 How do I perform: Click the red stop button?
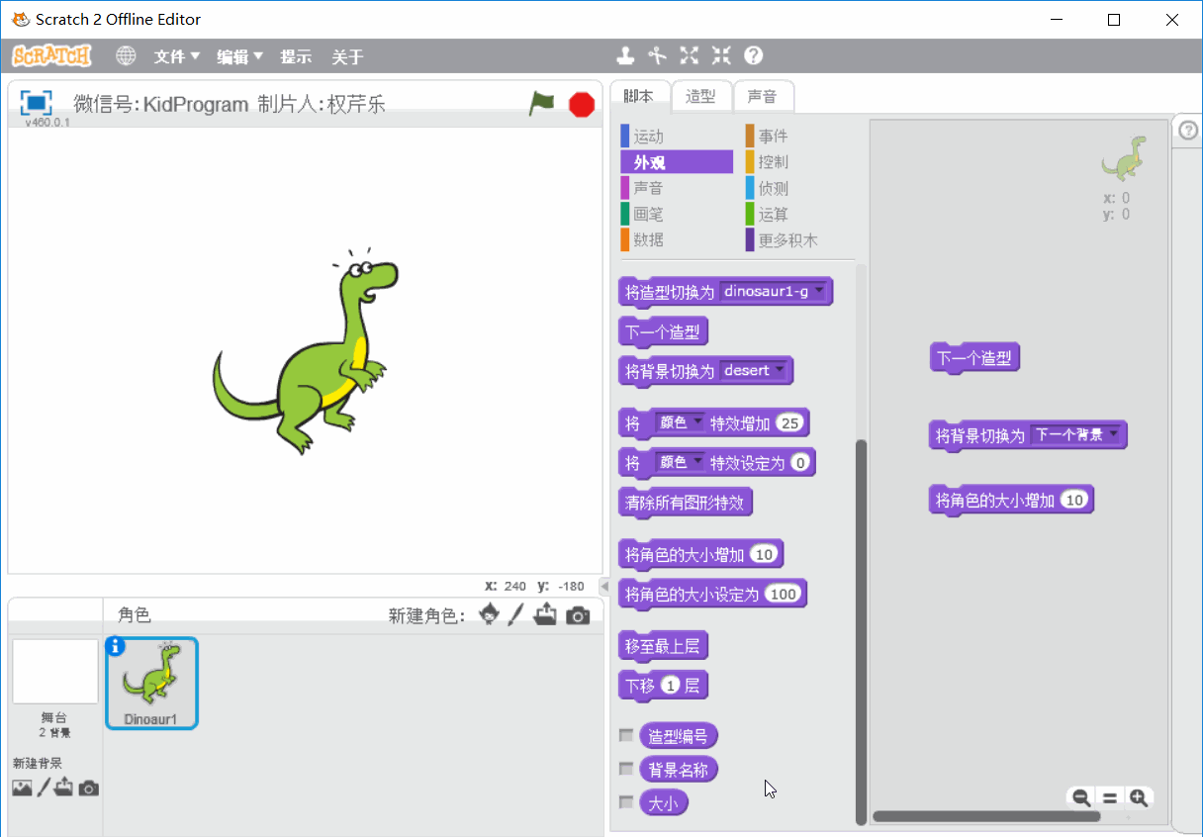point(582,104)
